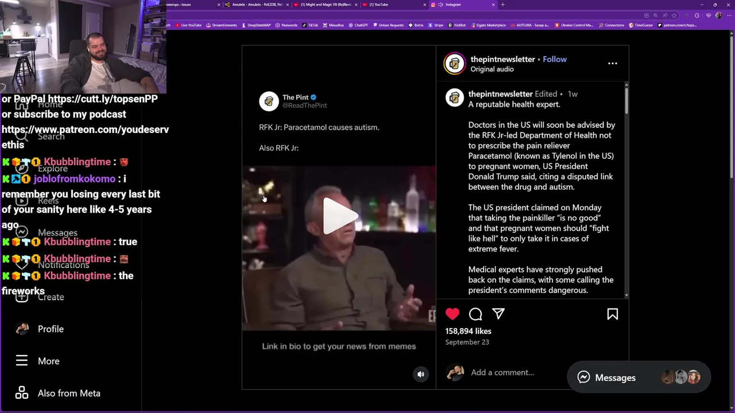Click text 'Link in bio to get your news from memes'
Image resolution: width=735 pixels, height=413 pixels.
(x=339, y=346)
